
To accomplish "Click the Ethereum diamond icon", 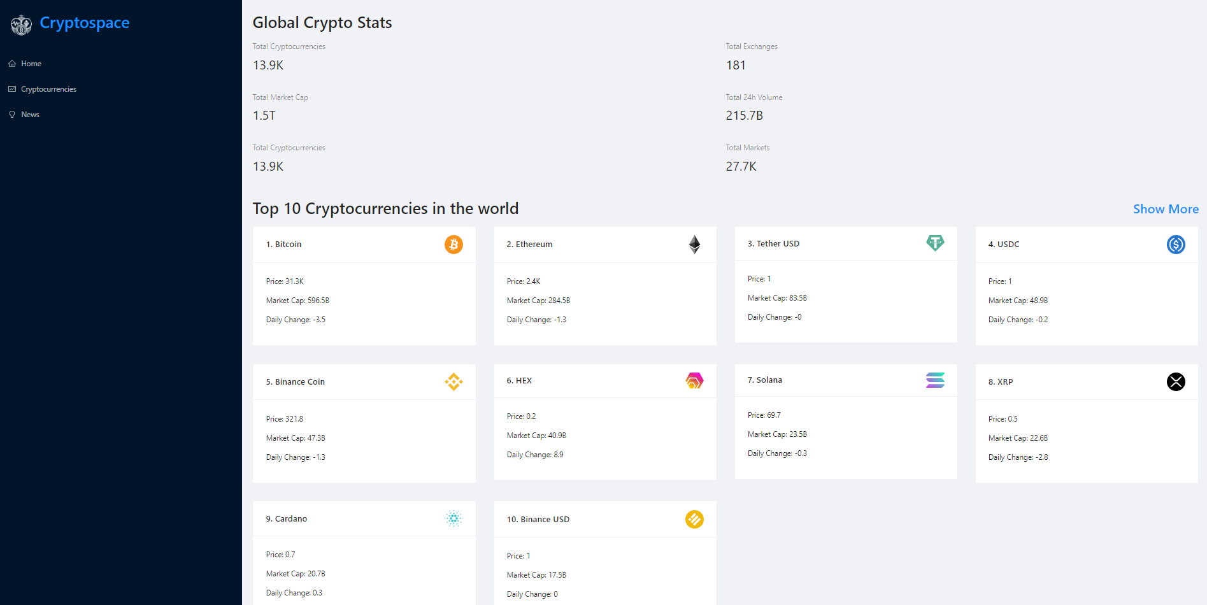I will pos(694,245).
